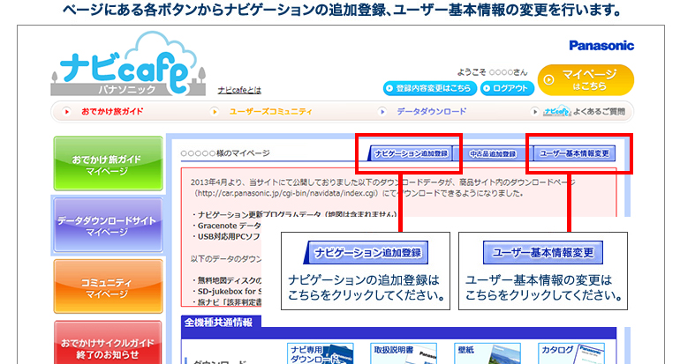Open orange コミュニティ マイページ button
680x364 pixels.
click(108, 286)
